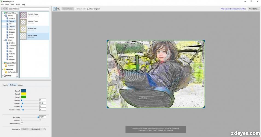The image size is (261, 137).
Task: Click the Actual Pixels button
Action: [67, 9]
